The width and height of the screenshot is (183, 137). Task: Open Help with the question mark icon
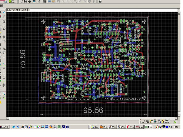pos(100,1)
